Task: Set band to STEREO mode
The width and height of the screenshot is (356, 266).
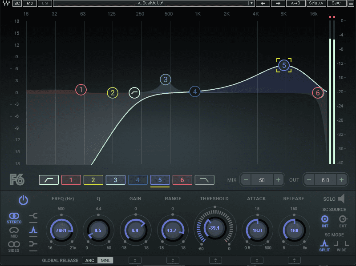Action: [x=14, y=218]
